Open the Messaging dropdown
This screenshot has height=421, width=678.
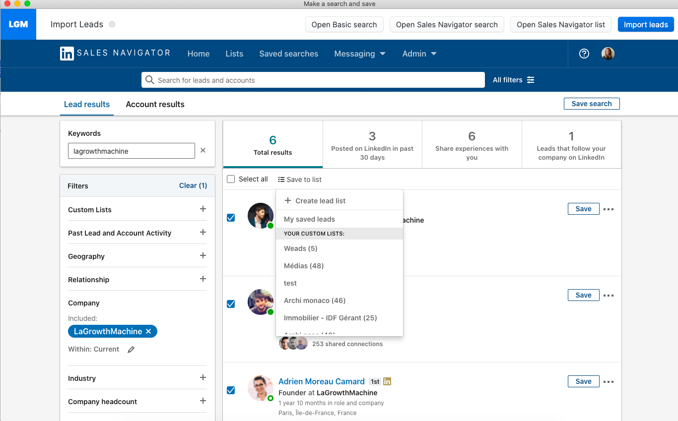pyautogui.click(x=360, y=54)
